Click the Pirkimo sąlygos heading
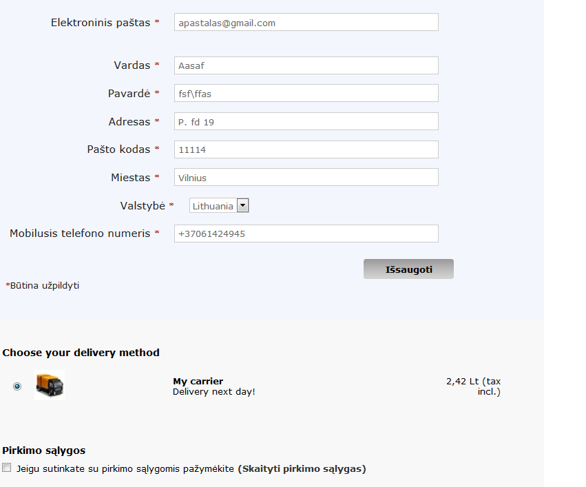This screenshot has height=487, width=586. (x=43, y=450)
